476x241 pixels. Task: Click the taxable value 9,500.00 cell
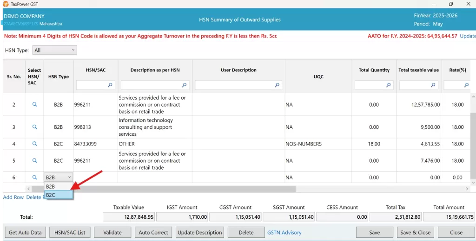coord(419,127)
